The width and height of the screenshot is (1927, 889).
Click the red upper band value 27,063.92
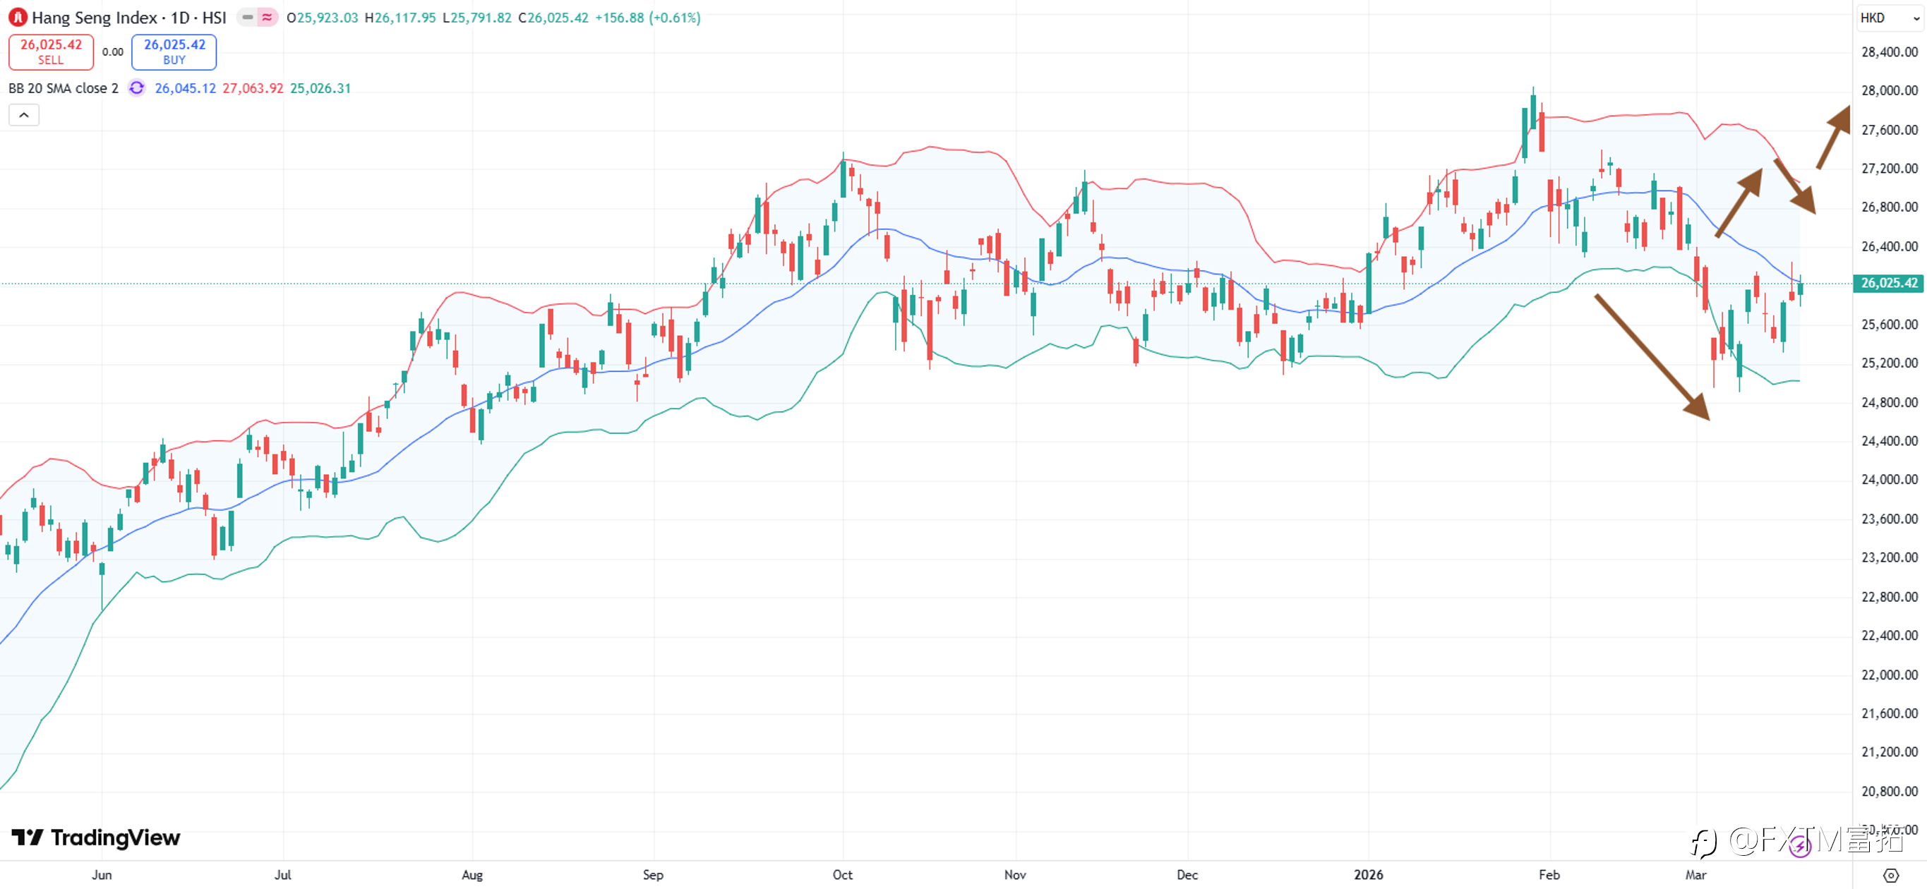click(253, 88)
